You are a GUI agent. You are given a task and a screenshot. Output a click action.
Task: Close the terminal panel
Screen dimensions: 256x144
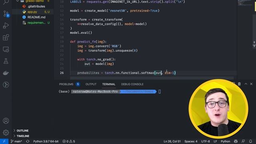(x=251, y=84)
